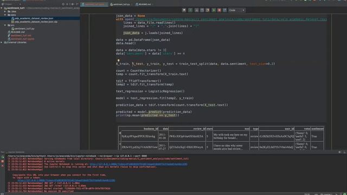The width and height of the screenshot is (347, 195).
Task: Click the 'tdif = TfidfTransformer()' line
Action: click(139, 81)
